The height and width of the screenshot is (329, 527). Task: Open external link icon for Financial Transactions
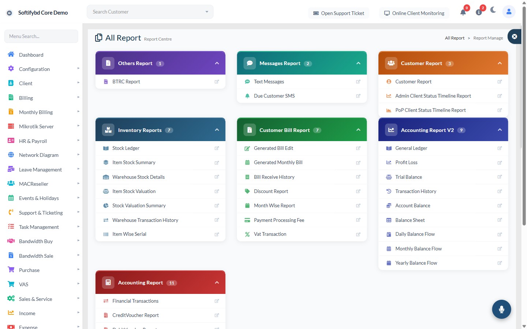tap(217, 301)
